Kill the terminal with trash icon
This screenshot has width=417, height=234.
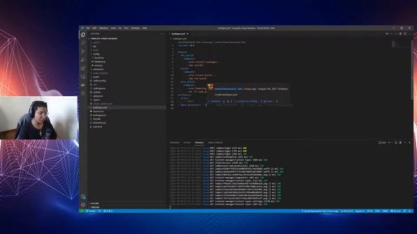point(400,143)
